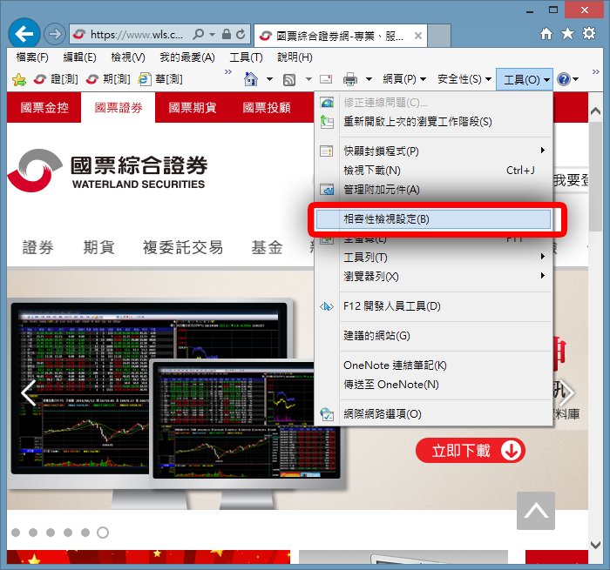
Task: Select 建議的網站(G) menu item
Action: point(433,336)
